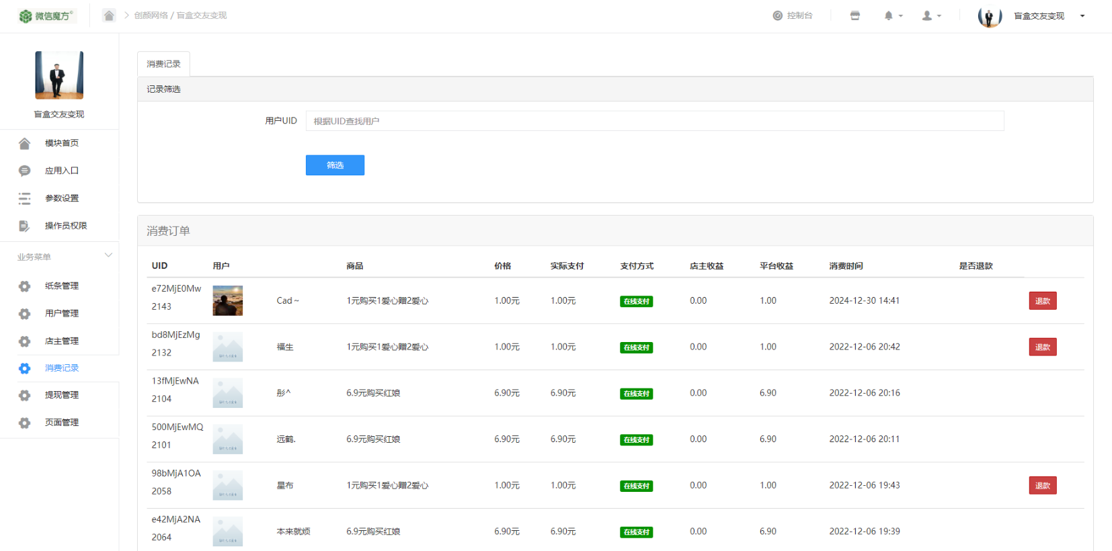Click the store icon in top bar
1112x551 pixels.
[x=855, y=15]
